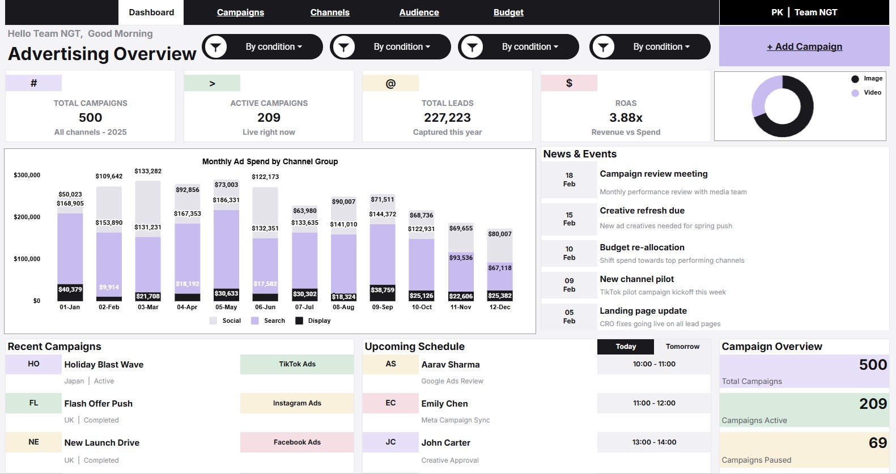The width and height of the screenshot is (896, 474).
Task: Open Landing page update event
Action: [643, 311]
